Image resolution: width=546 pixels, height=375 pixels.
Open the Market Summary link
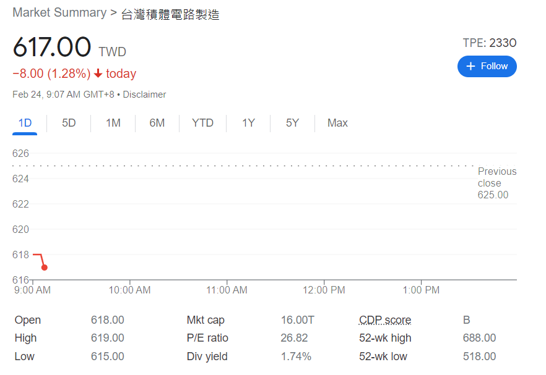pyautogui.click(x=59, y=13)
